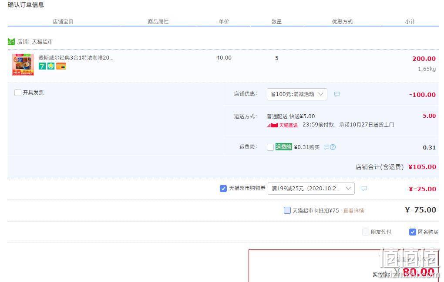Click the 小计 column header
The height and width of the screenshot is (282, 444).
click(x=410, y=22)
